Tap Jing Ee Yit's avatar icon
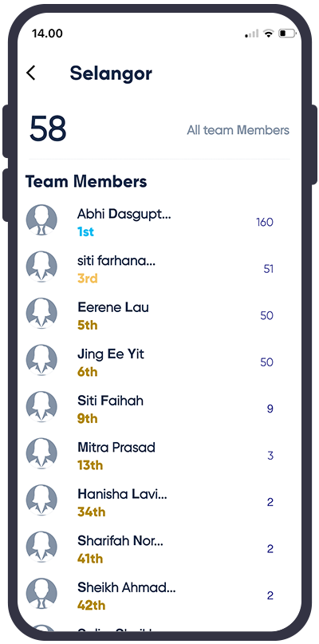319x644 pixels. 41,360
